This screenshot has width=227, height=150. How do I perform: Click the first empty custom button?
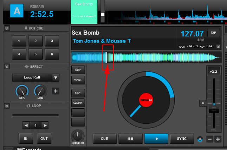click(78, 112)
